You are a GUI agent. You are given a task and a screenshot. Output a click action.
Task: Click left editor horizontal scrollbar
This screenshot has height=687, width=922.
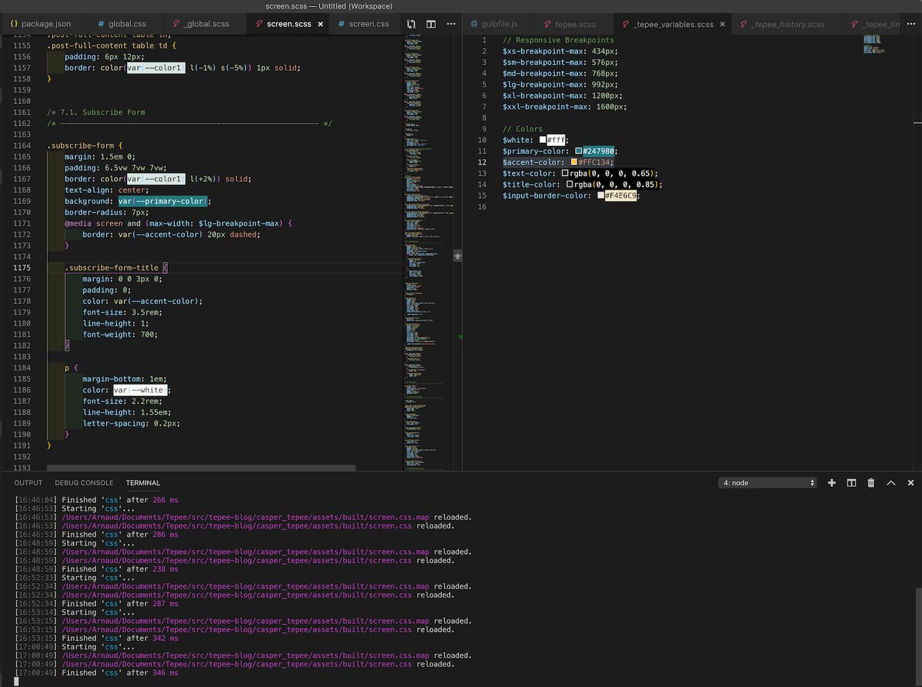click(x=201, y=468)
